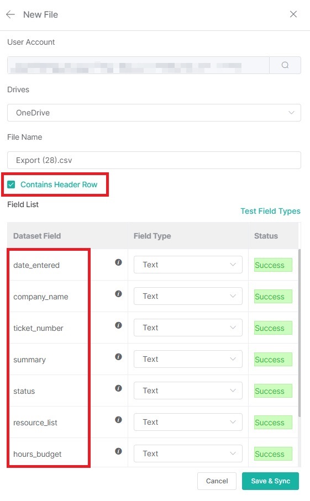The width and height of the screenshot is (310, 501).
Task: Change Field Type dropdown for hours_budget
Action: 188,453
